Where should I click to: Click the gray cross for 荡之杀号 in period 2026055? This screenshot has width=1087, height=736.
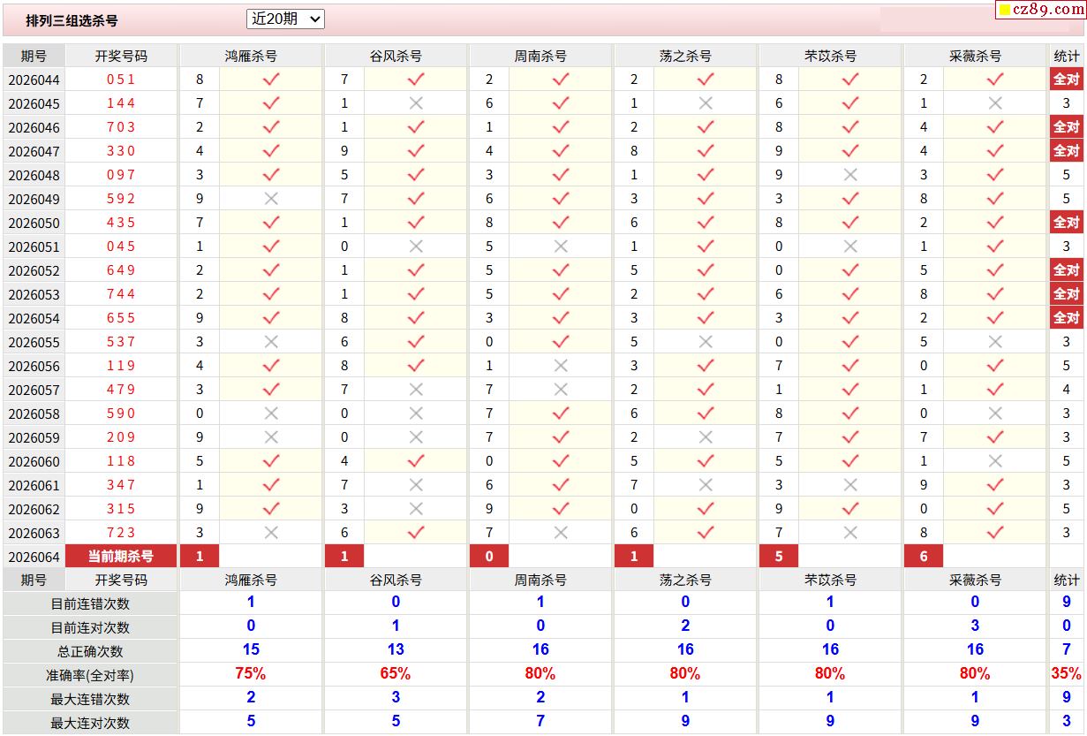click(706, 342)
